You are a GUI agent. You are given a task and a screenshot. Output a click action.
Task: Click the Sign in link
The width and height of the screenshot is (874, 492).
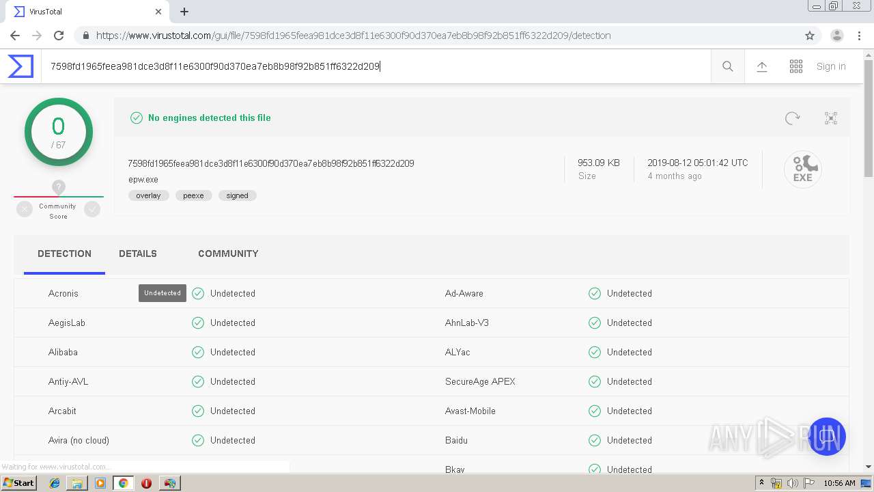click(831, 66)
